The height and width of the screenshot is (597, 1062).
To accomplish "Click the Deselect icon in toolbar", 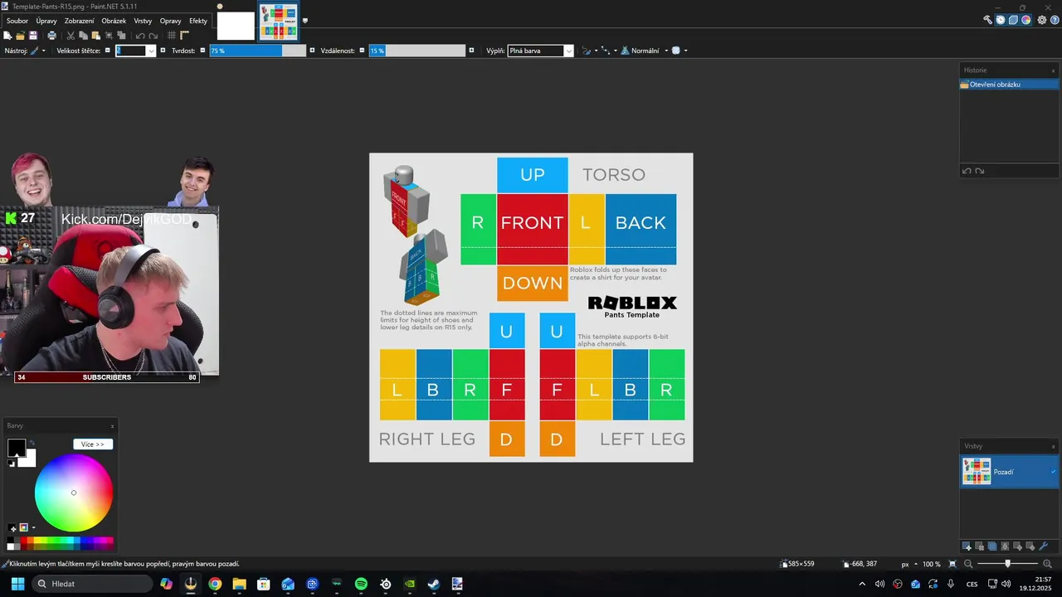I will click(121, 36).
